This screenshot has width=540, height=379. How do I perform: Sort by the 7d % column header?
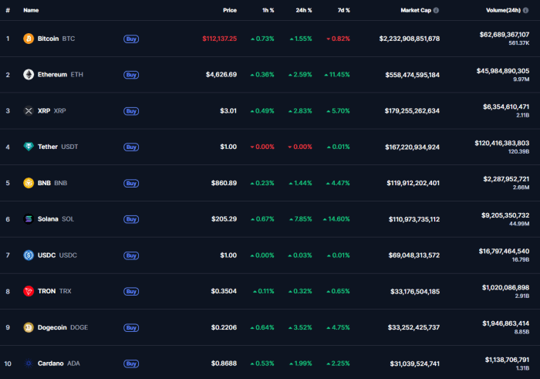[x=344, y=10]
